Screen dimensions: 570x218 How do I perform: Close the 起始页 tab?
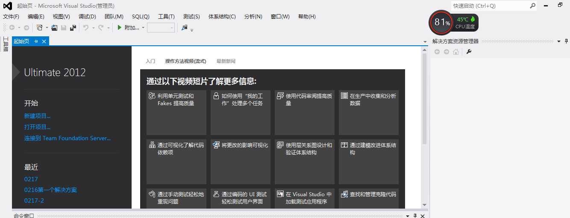coord(44,41)
